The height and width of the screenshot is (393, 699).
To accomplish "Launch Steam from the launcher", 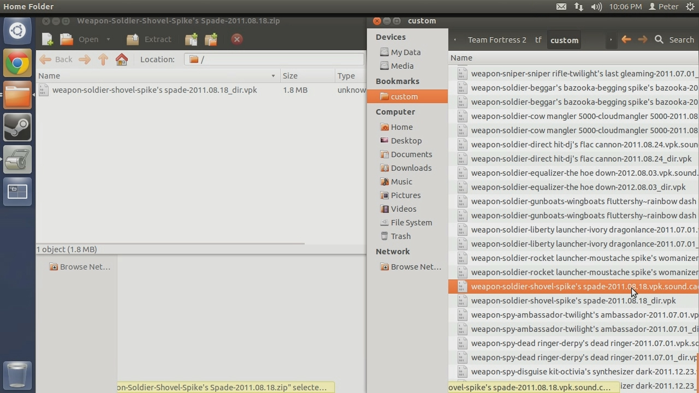I will tap(17, 127).
